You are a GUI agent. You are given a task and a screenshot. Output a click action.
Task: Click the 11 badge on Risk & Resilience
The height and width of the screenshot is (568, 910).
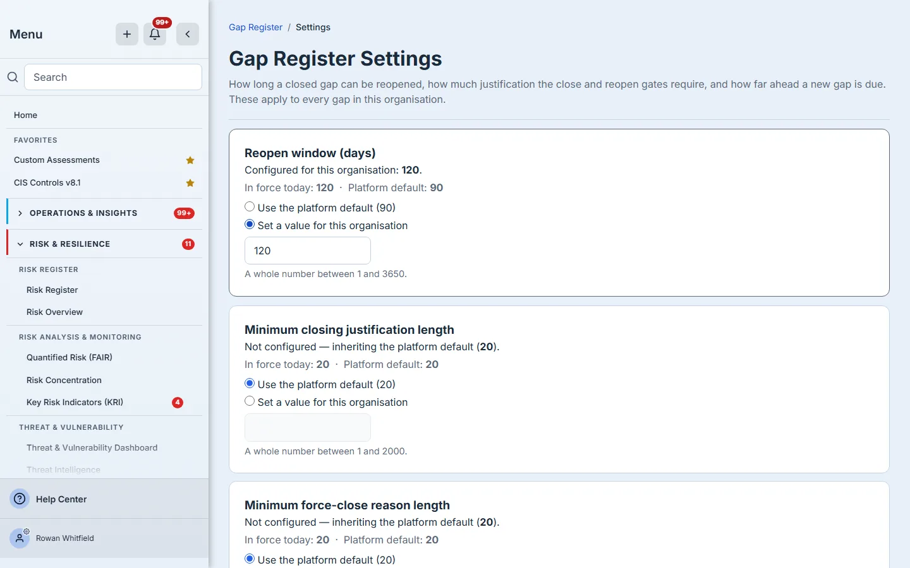188,244
